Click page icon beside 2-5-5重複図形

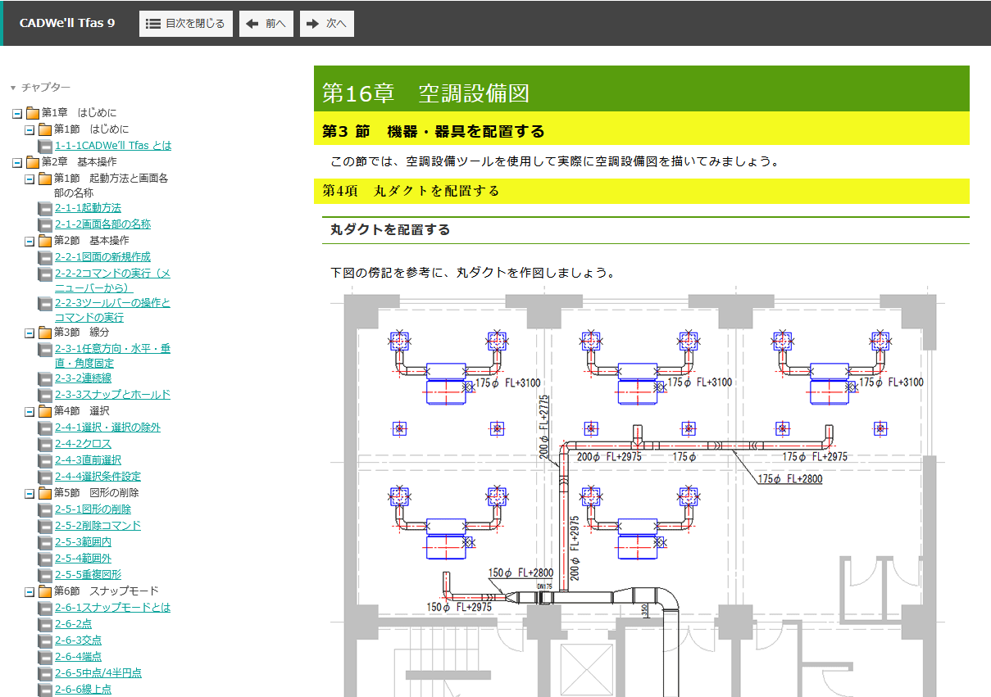44,575
